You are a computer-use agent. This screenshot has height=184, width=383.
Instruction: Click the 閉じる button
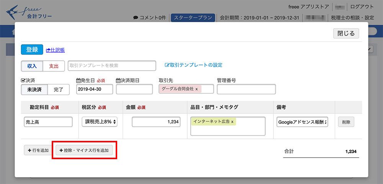(346, 33)
